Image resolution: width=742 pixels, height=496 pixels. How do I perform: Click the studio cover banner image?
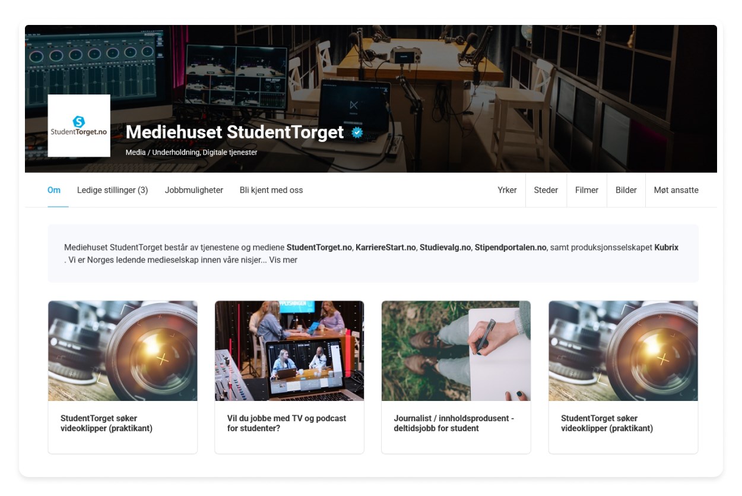(x=371, y=99)
